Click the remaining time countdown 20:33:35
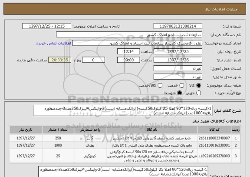 tap(60, 60)
